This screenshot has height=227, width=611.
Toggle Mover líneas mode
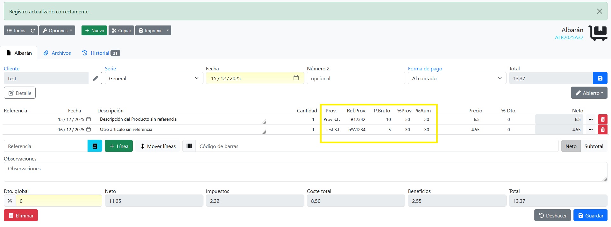[158, 146]
